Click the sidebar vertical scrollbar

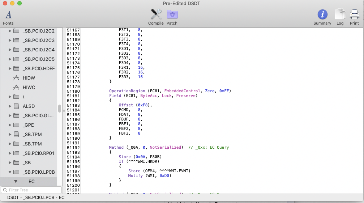(60, 109)
